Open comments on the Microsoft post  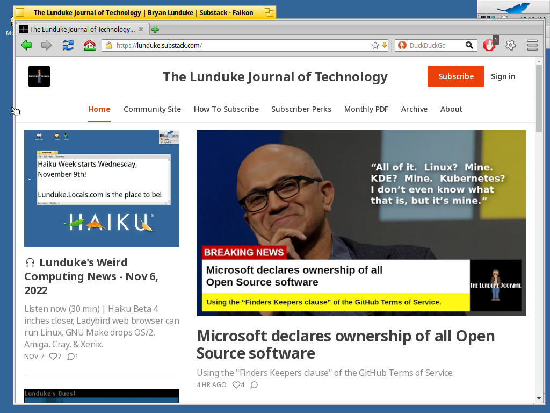[254, 385]
